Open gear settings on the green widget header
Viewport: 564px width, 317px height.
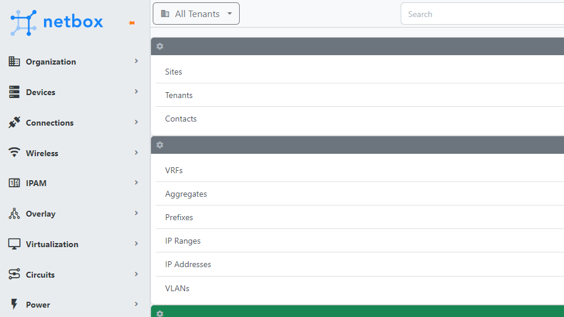pyautogui.click(x=160, y=313)
